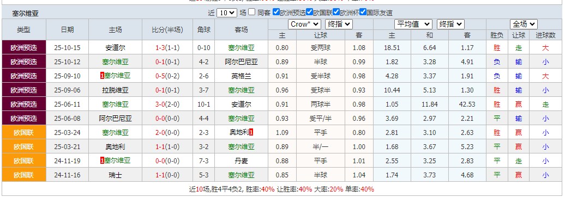Click the 近10场 summary statistics line
This screenshot has height=197, width=565.
282,189
